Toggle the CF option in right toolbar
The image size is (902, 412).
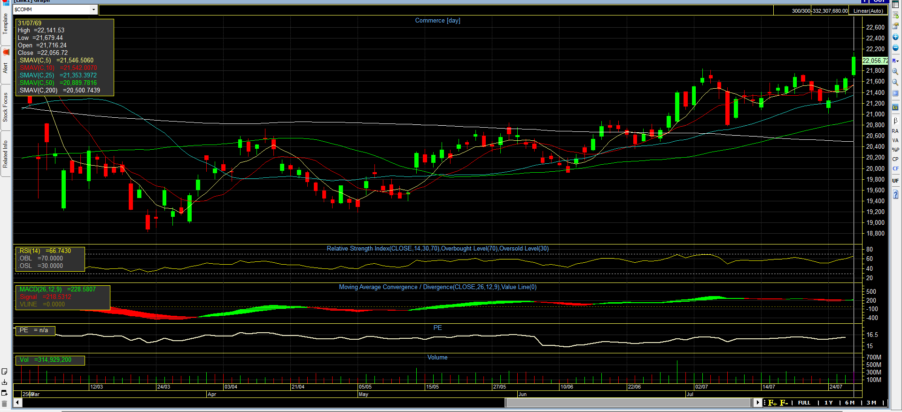tap(895, 168)
